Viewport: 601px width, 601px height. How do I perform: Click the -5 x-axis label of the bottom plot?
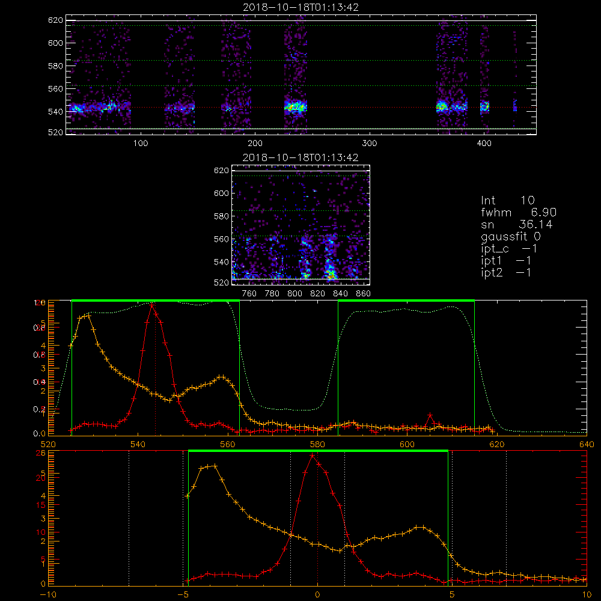[183, 594]
